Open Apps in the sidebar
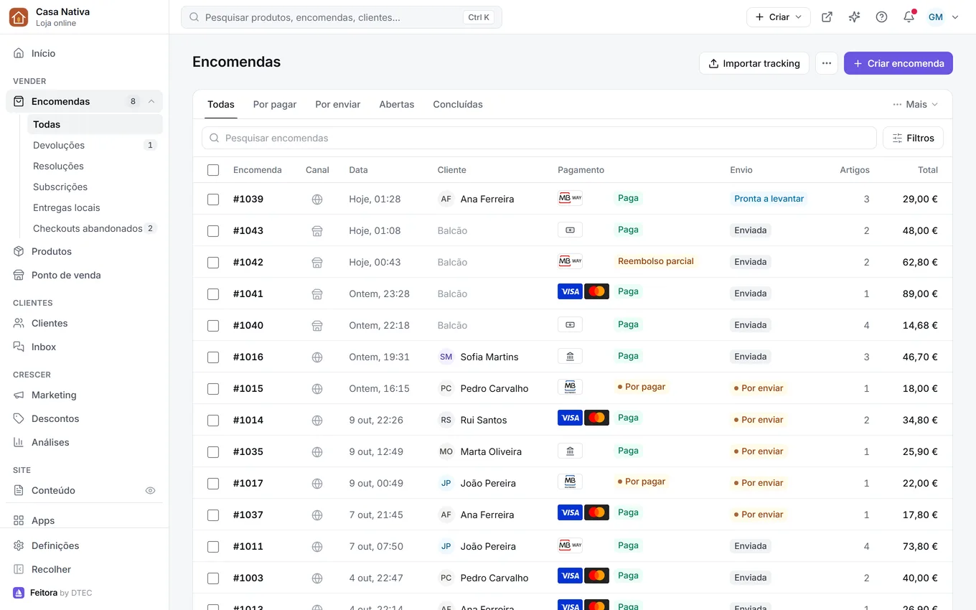Viewport: 976px width, 610px height. (85, 520)
